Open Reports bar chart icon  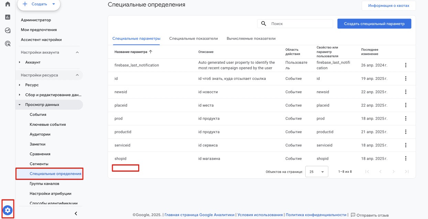[x=8, y=17]
